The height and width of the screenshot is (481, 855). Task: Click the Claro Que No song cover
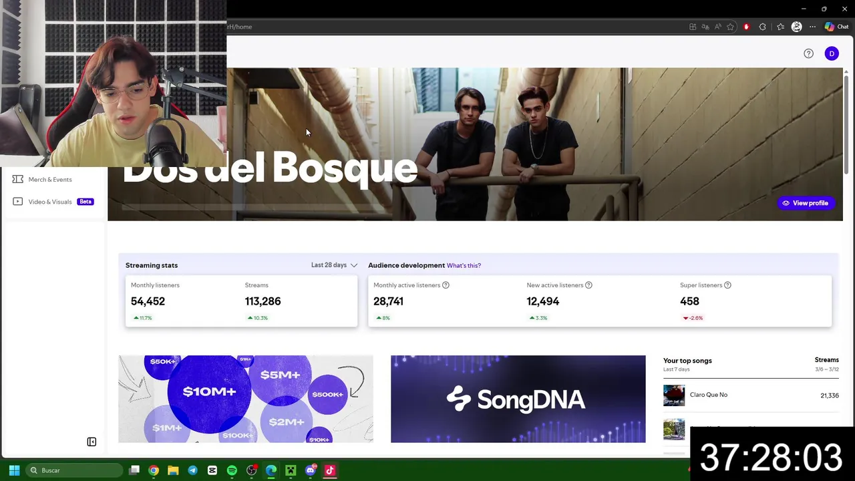coord(674,395)
